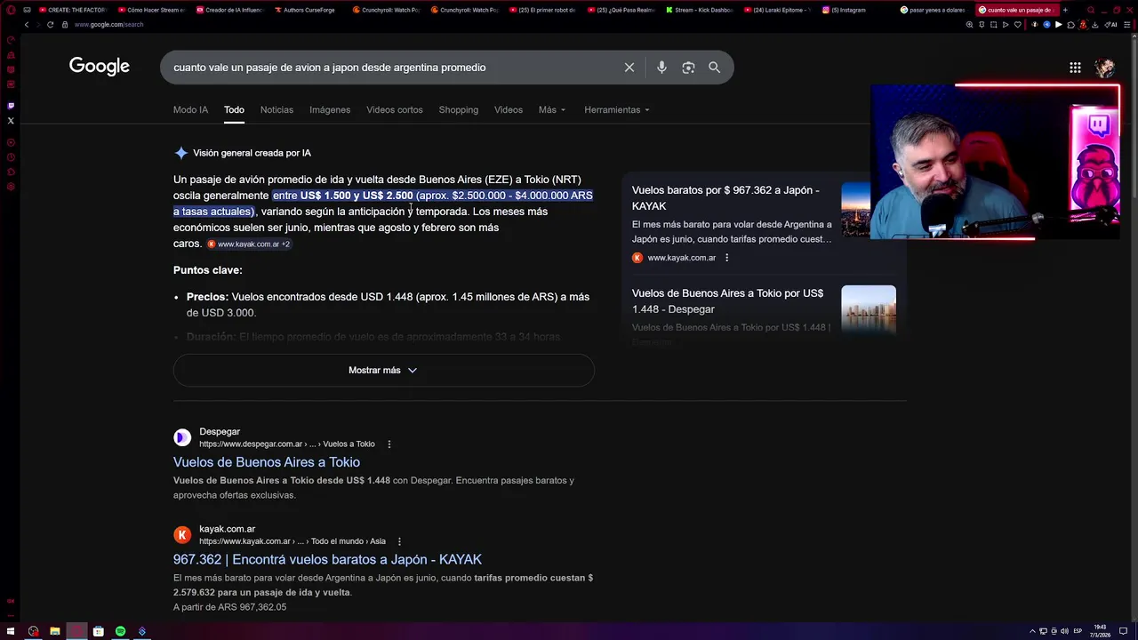The width and height of the screenshot is (1138, 640).
Task: Click into the Google search query field
Action: (x=391, y=68)
